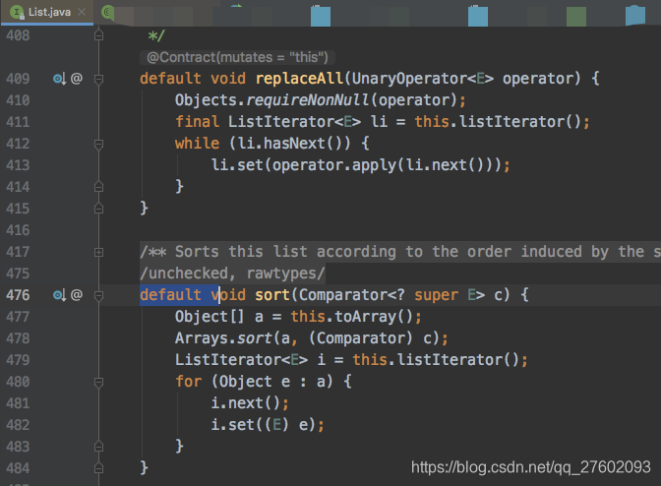The height and width of the screenshot is (486, 661).
Task: Click the @Contract(mutates = "this") inlay hint
Action: (237, 57)
